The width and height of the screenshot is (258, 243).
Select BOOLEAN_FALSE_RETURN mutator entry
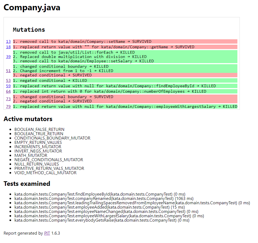(x=39, y=129)
